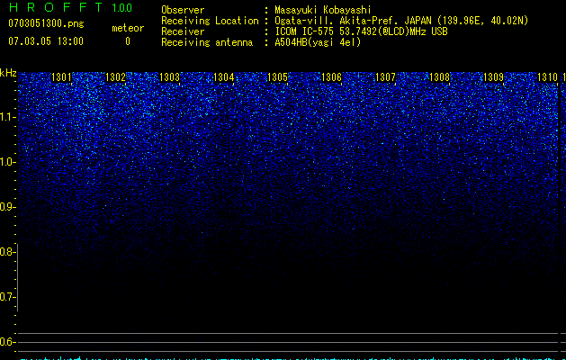The image size is (566, 360).
Task: Click the observer name Masayuki Kobayashi
Action: click(x=323, y=10)
